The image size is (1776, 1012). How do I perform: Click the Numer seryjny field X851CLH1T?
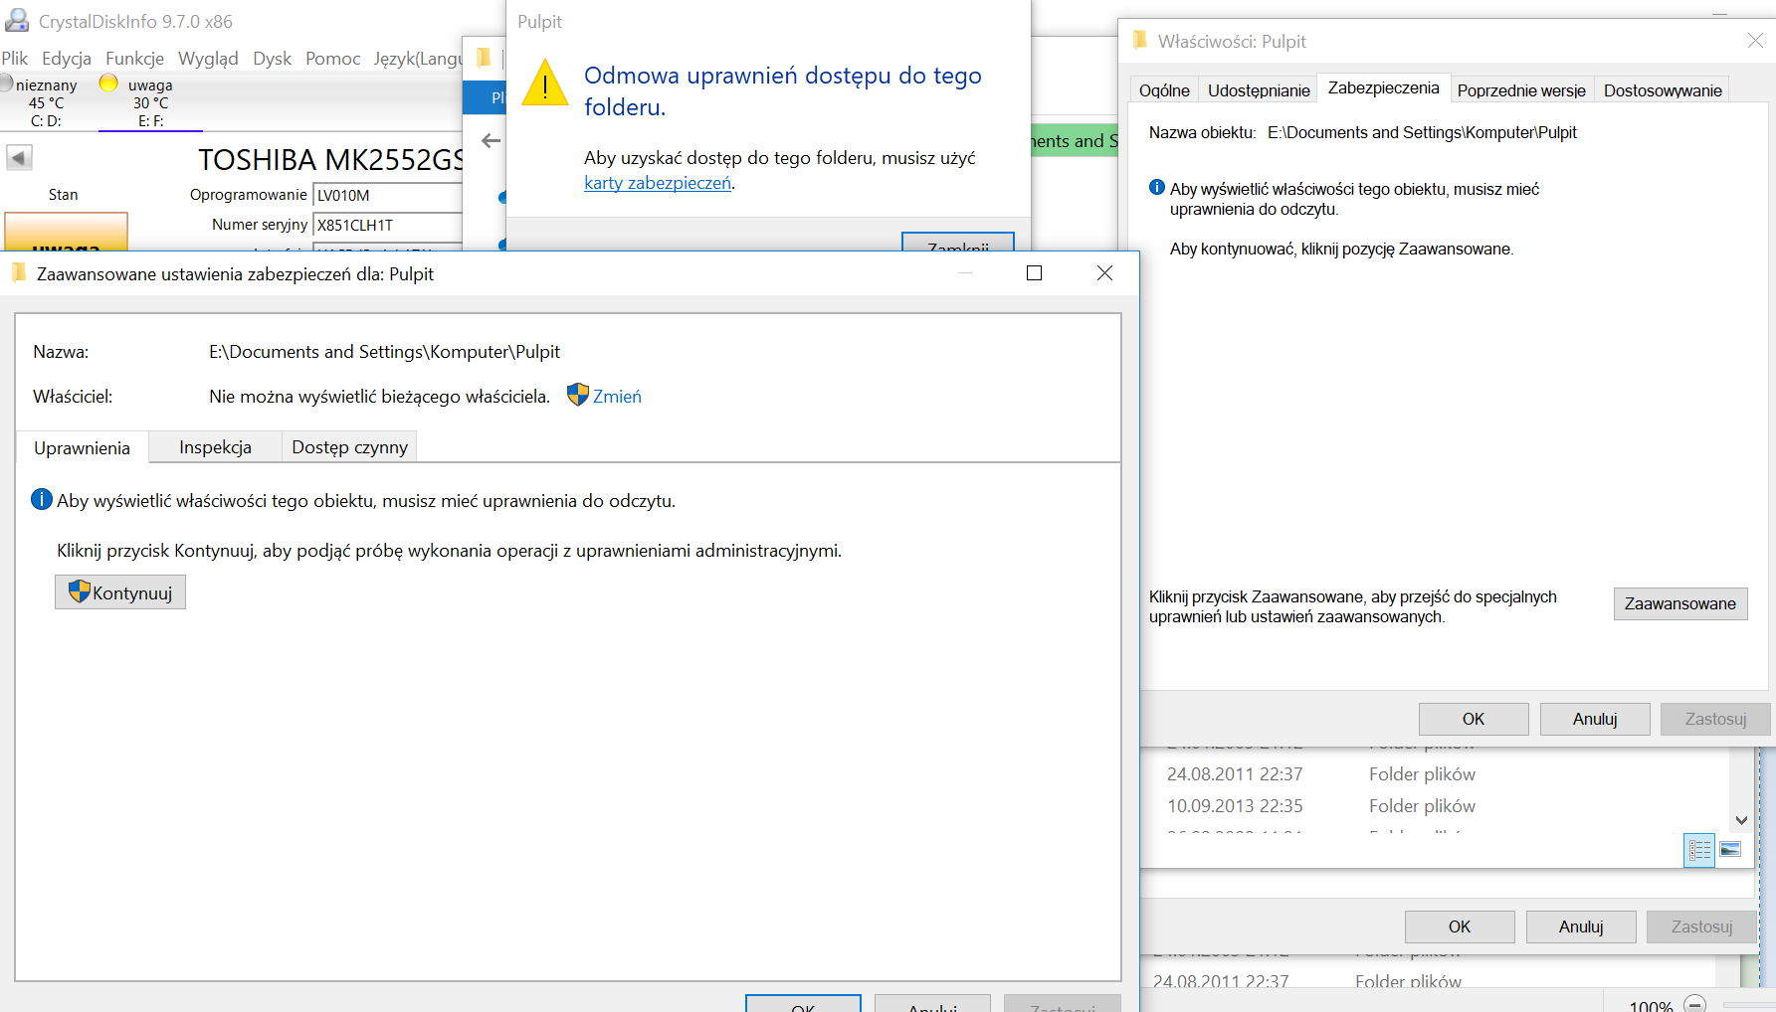(388, 226)
